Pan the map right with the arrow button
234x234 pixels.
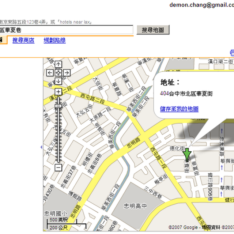tap(67, 73)
